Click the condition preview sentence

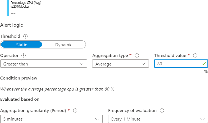tap(57, 89)
